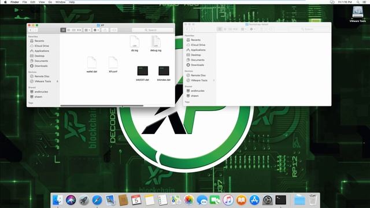Open the Go menu
This screenshot has height=208, width=370.
click(50, 2)
